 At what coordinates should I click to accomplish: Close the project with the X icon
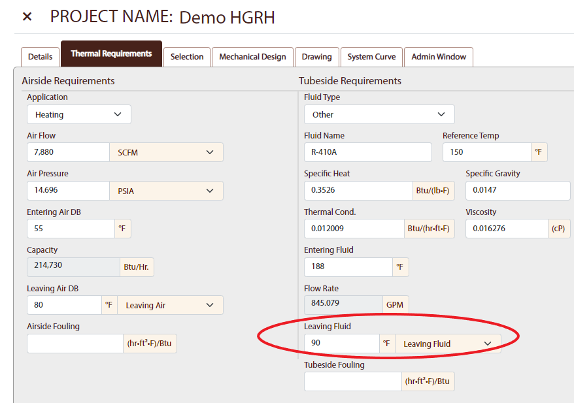(27, 17)
